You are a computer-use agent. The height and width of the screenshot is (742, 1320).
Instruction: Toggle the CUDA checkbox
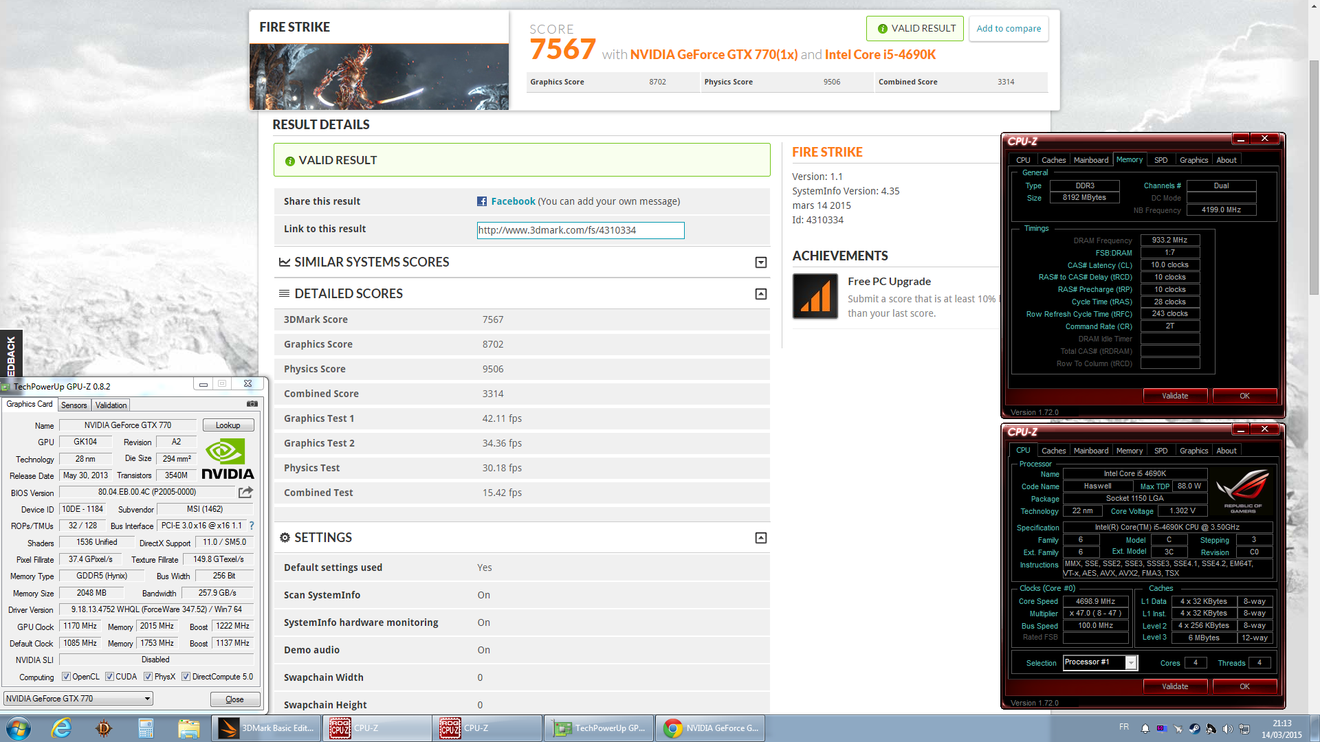tap(109, 677)
